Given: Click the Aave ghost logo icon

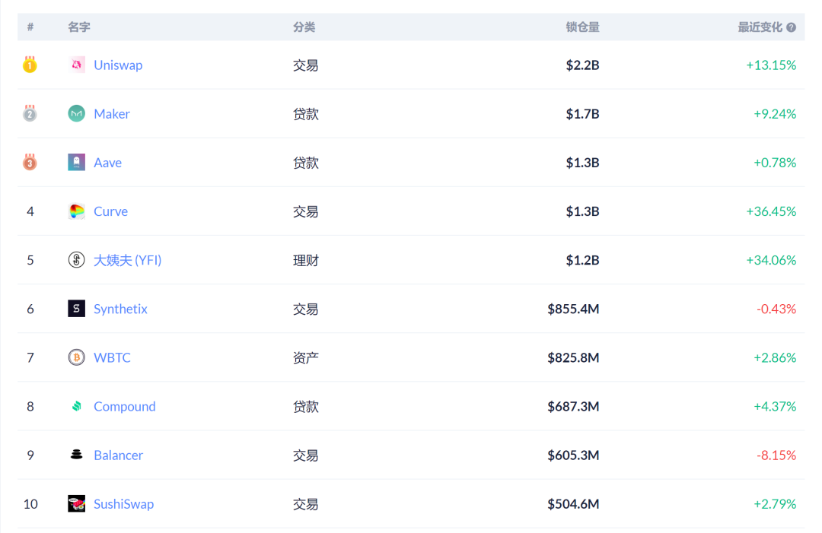Looking at the screenshot, I should pyautogui.click(x=77, y=162).
